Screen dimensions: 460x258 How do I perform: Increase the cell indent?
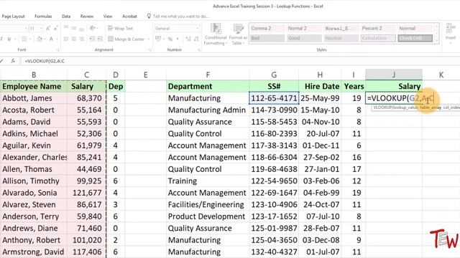point(100,39)
